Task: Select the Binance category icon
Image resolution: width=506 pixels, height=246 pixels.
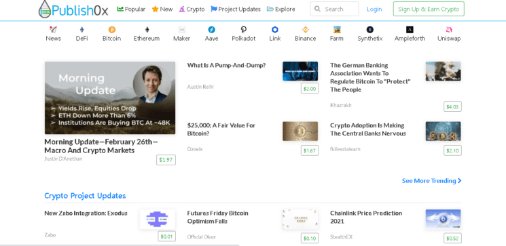Action: point(305,30)
